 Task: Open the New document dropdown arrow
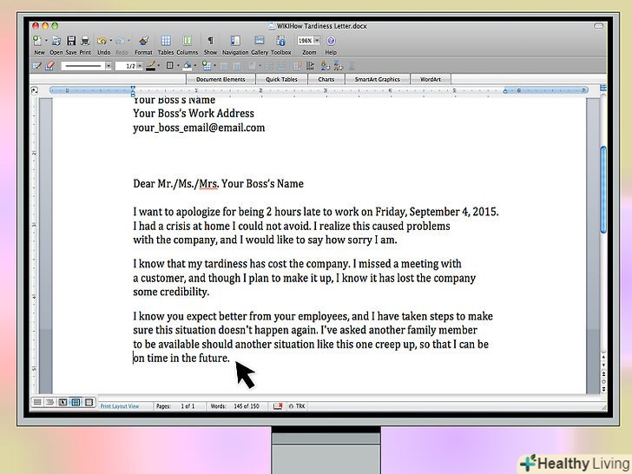tap(46, 41)
